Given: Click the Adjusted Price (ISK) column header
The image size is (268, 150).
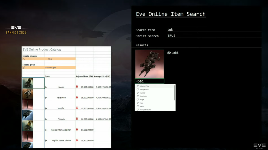Looking at the screenshot, I should tap(84, 76).
